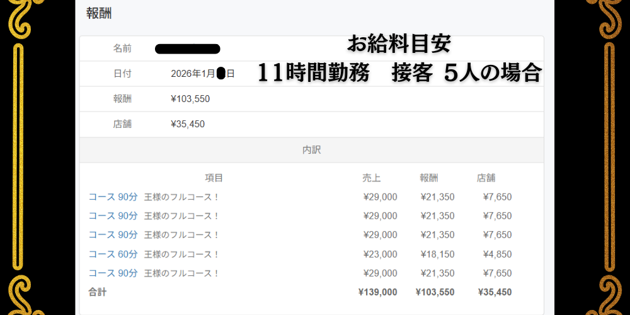Click the ¥18,150 reward amount
This screenshot has width=630, height=315.
point(437,255)
